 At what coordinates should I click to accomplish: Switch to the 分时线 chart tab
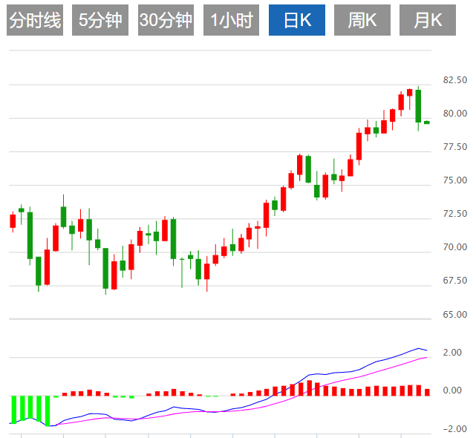[35, 20]
